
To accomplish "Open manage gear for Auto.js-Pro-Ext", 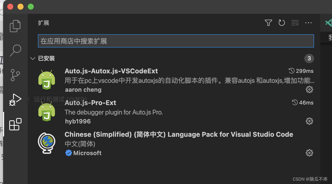I will (x=309, y=121).
